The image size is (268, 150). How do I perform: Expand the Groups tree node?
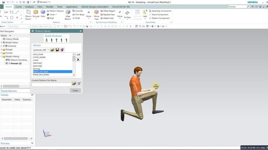pos(1,50)
